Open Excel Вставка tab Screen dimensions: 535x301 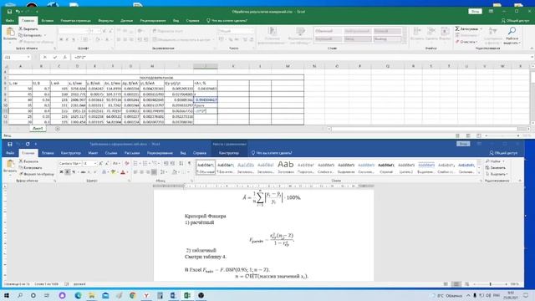pyautogui.click(x=48, y=20)
